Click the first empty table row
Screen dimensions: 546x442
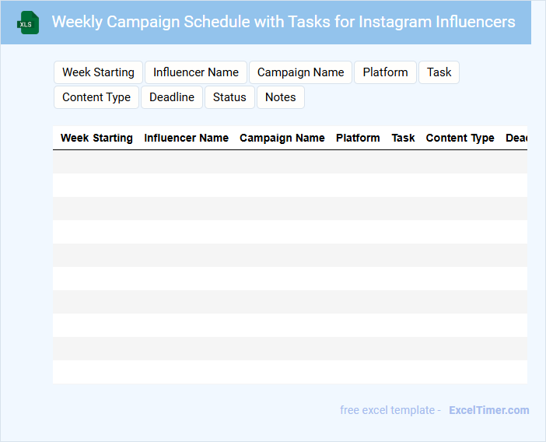click(x=289, y=162)
